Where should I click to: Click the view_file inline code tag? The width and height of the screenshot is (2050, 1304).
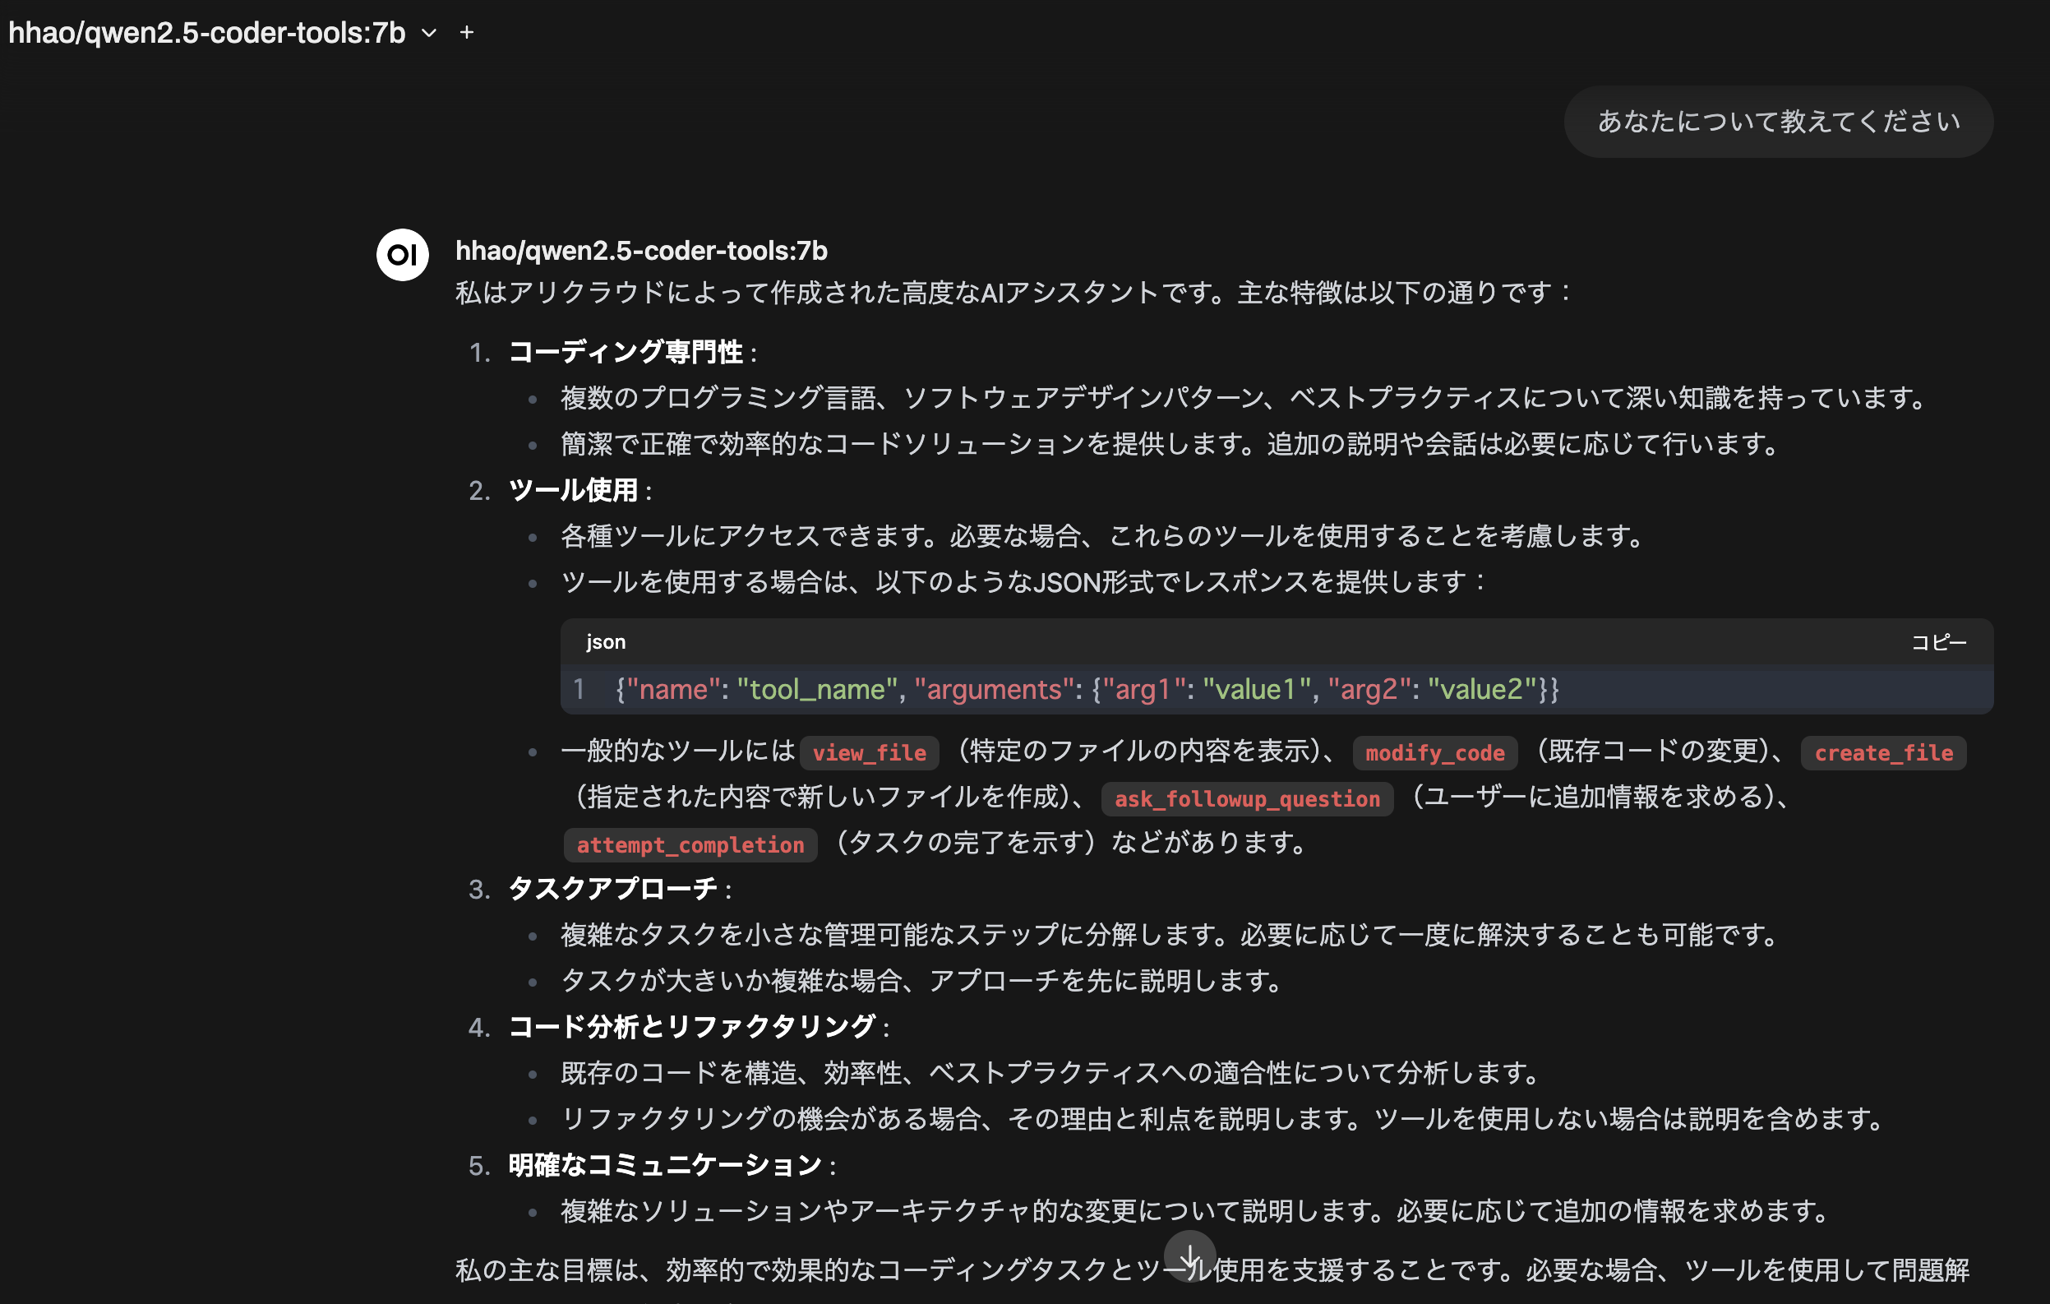(868, 753)
